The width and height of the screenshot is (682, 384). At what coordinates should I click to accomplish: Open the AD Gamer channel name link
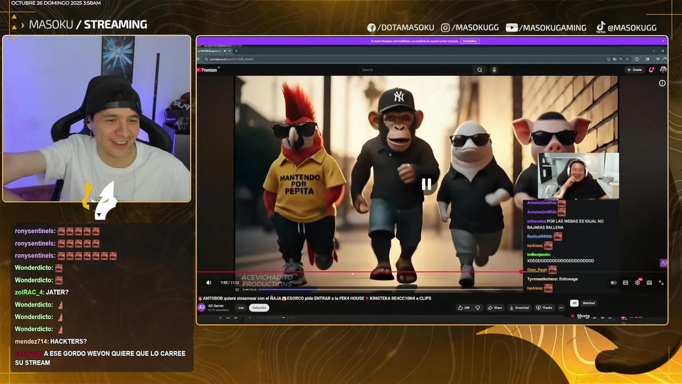[216, 306]
